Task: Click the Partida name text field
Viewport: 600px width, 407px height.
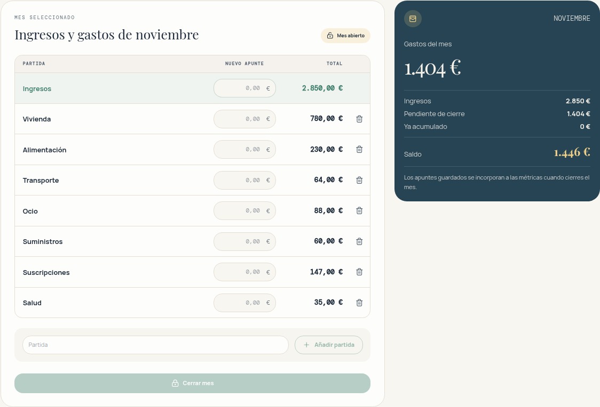Action: (155, 345)
